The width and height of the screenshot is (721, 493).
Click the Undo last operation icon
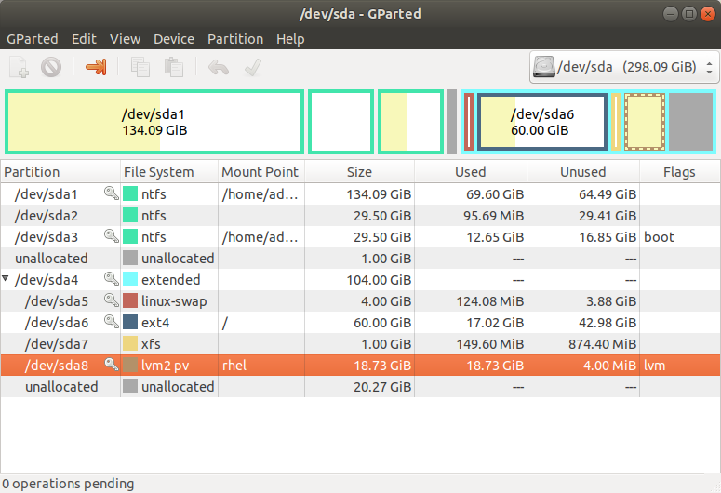click(x=218, y=67)
